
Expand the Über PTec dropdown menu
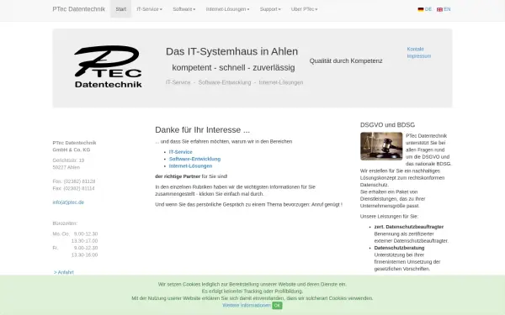tap(305, 9)
